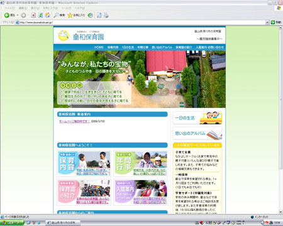Click the Refresh page icon
This screenshot has width=283, height=226.
point(40,15)
